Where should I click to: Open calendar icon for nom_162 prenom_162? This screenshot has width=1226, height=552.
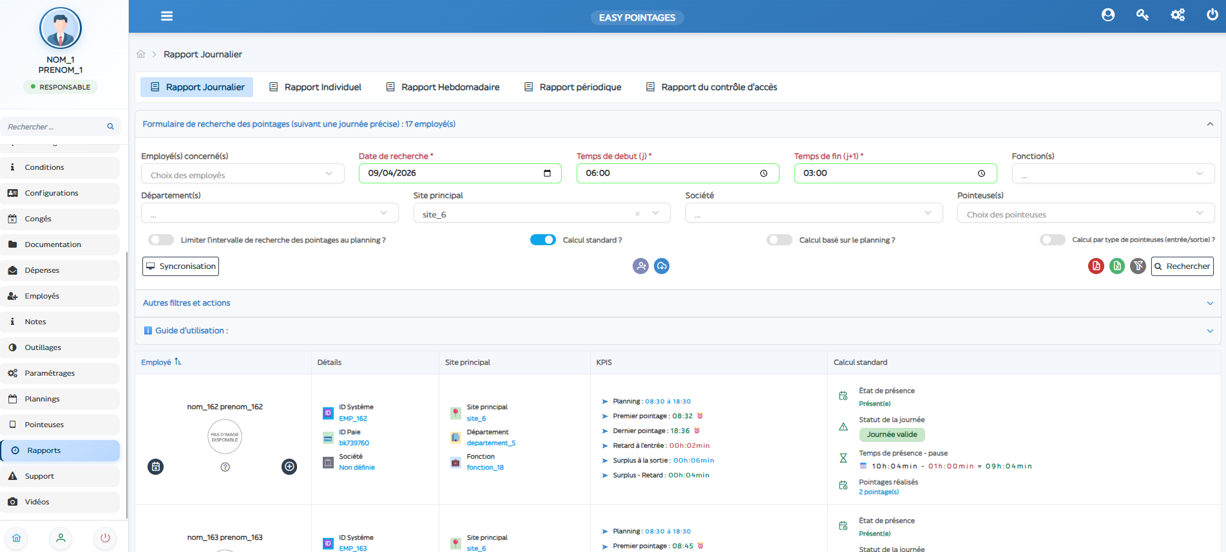156,466
